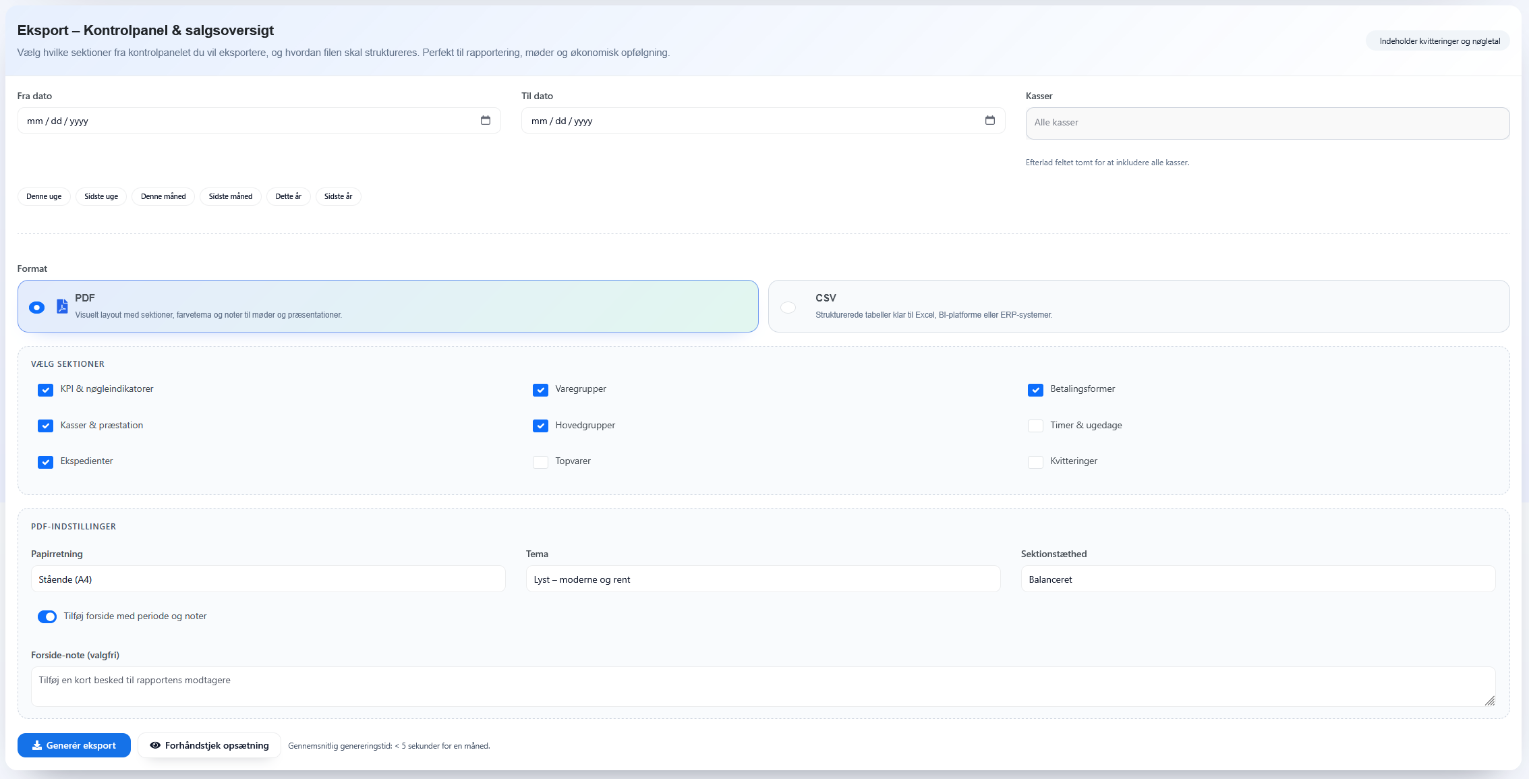
Task: Open the Tema dropdown
Action: pos(762,579)
